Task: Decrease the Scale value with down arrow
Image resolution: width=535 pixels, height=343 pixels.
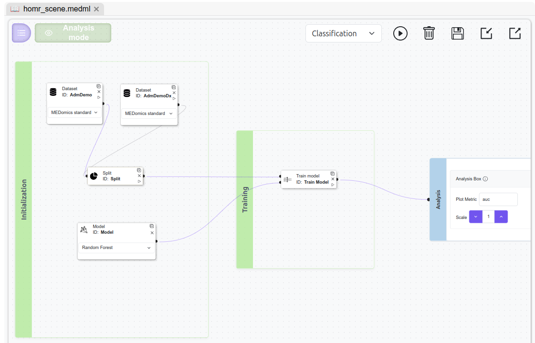Action: pos(476,217)
